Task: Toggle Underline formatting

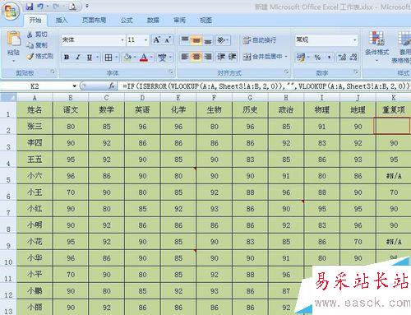Action: pyautogui.click(x=90, y=57)
